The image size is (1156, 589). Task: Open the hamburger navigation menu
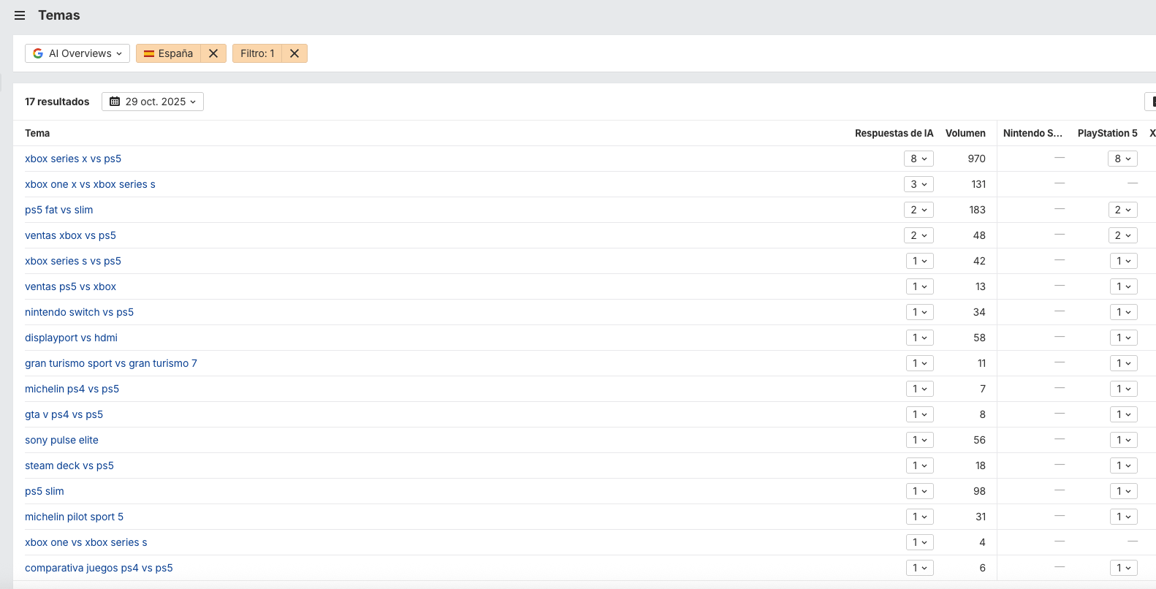[x=20, y=15]
